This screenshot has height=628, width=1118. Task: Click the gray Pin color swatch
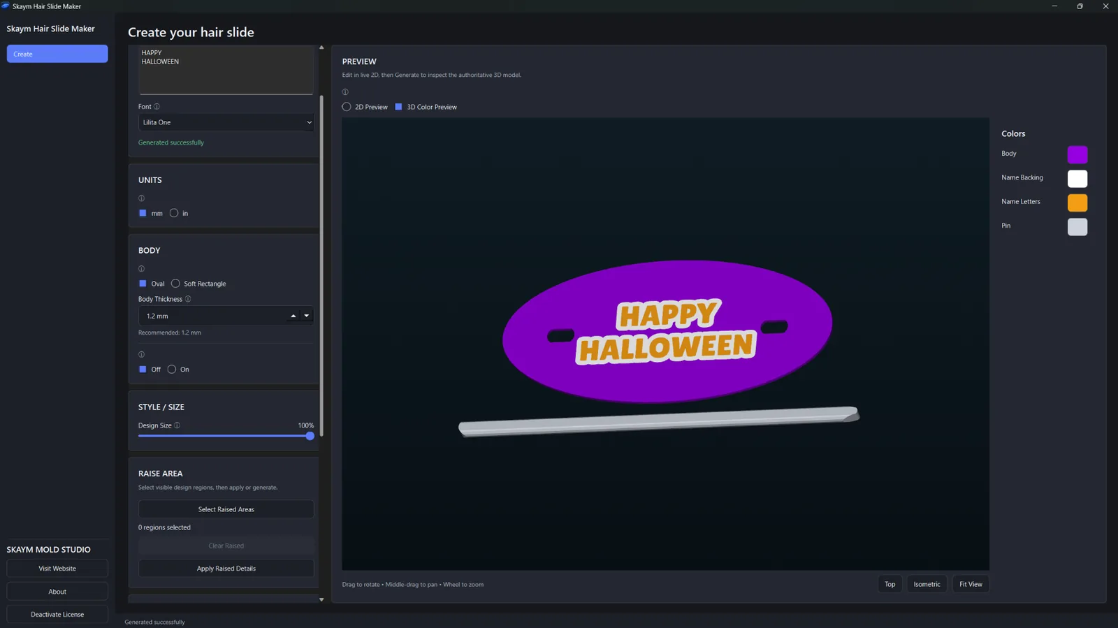1077,227
